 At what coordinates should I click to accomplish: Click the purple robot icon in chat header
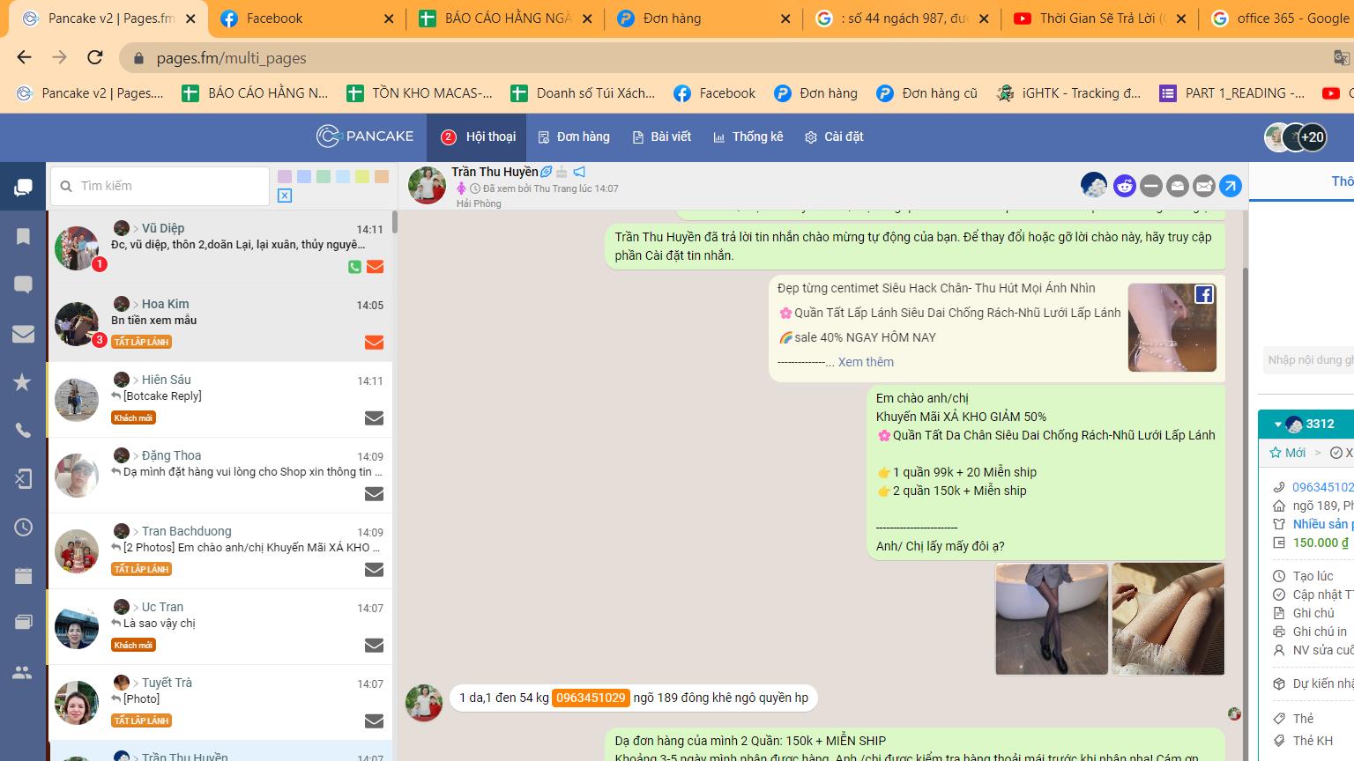(1124, 185)
